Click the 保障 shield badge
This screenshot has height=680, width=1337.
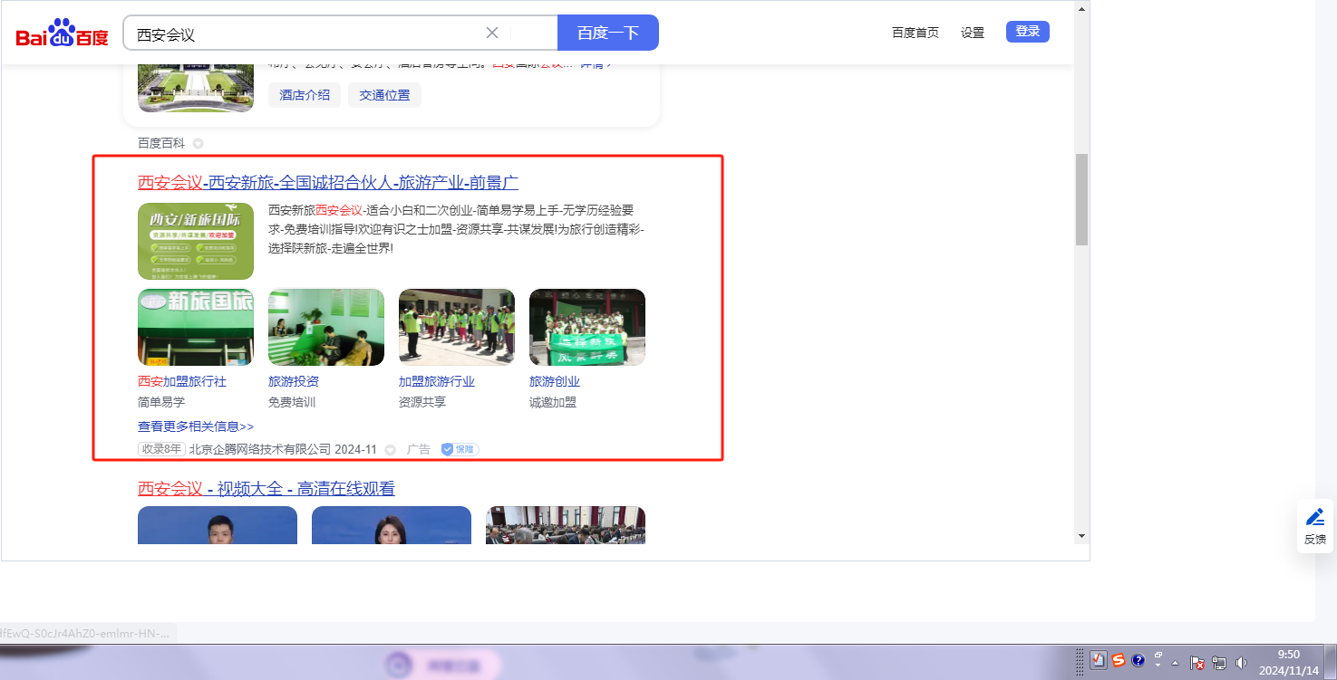click(460, 449)
